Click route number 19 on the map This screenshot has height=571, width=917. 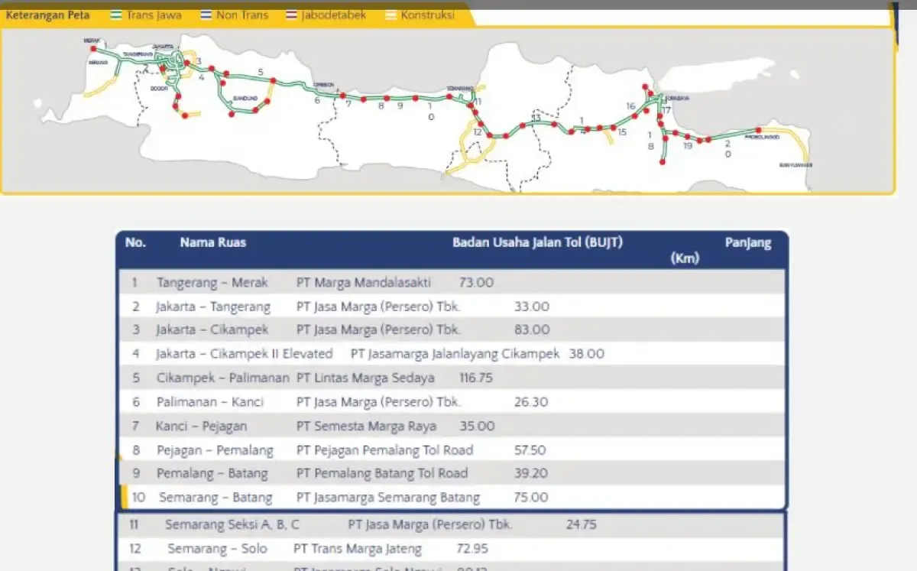pyautogui.click(x=688, y=145)
